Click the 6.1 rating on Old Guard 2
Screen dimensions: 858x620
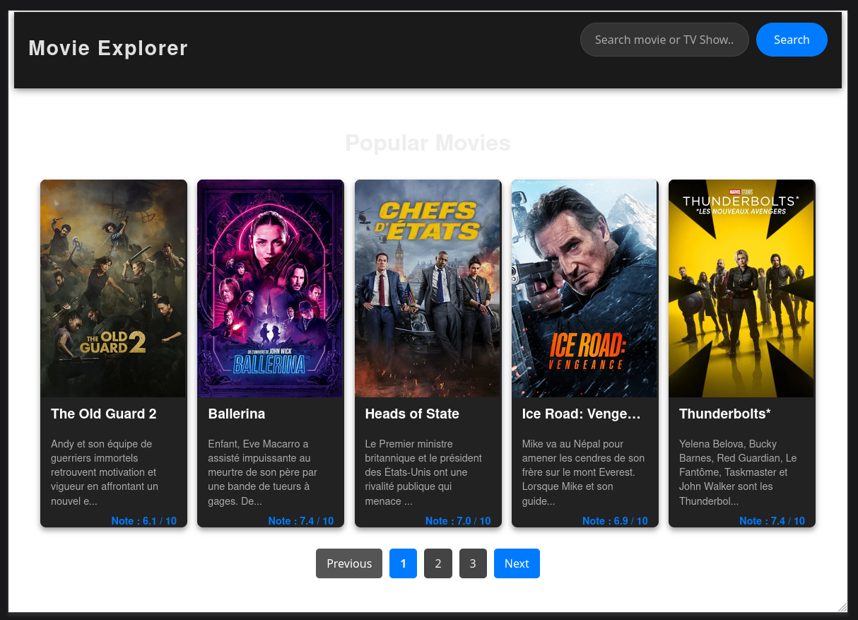point(143,520)
